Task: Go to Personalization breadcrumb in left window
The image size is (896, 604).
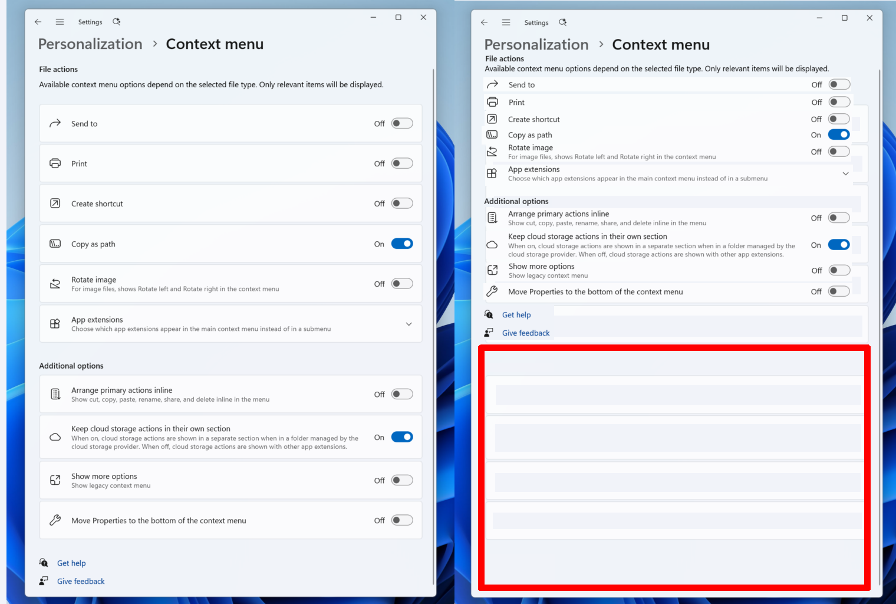Action: point(90,44)
